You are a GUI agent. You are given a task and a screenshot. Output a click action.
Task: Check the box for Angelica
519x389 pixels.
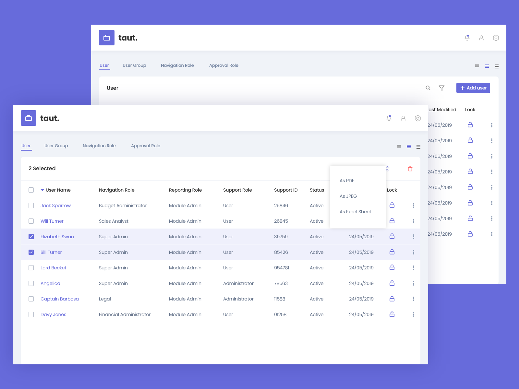click(x=31, y=283)
